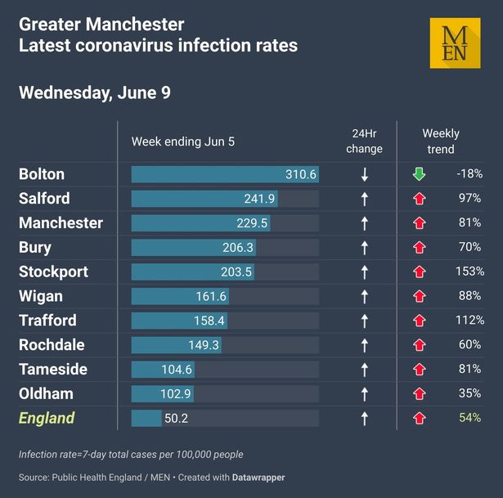Click the Rochdale row label
This screenshot has height=498, width=503.
pyautogui.click(x=52, y=345)
